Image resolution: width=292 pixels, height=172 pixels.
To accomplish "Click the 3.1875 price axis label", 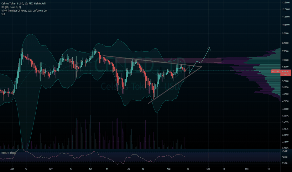I will click(286, 129).
